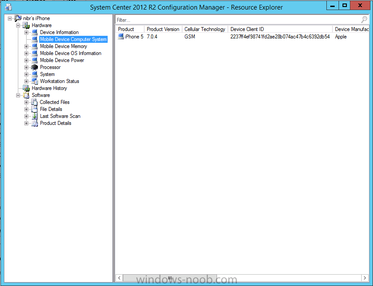Select the Mobile Device Memory label
This screenshot has width=373, height=286.
point(64,46)
